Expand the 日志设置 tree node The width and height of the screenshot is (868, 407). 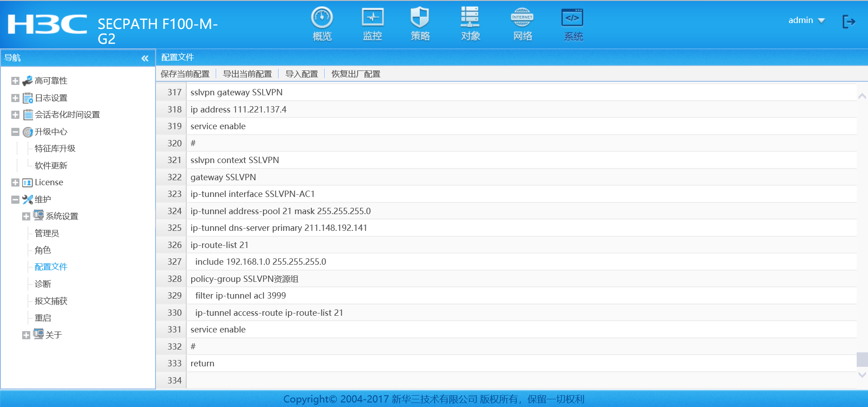pyautogui.click(x=15, y=98)
